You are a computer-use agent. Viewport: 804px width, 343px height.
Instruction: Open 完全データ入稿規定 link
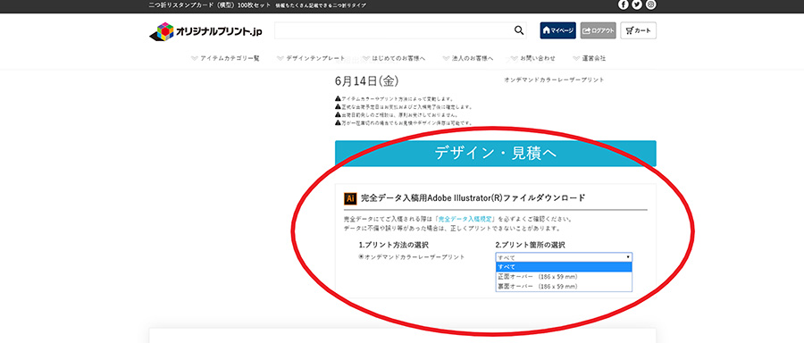(466, 219)
